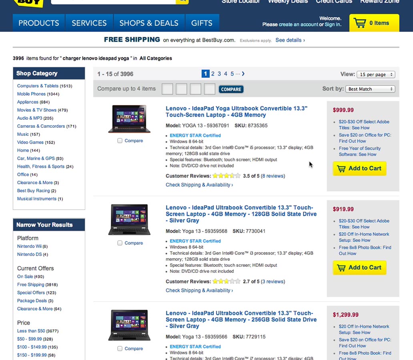Click the Best Buy logo
The height and width of the screenshot is (360, 413).
click(x=28, y=3)
